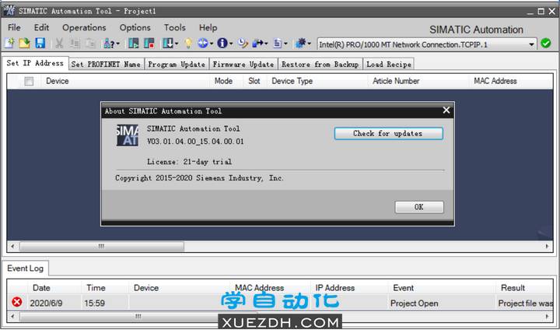Put CPU in RUN mode icon
Viewport: 560px width, 330px height.
(134, 44)
